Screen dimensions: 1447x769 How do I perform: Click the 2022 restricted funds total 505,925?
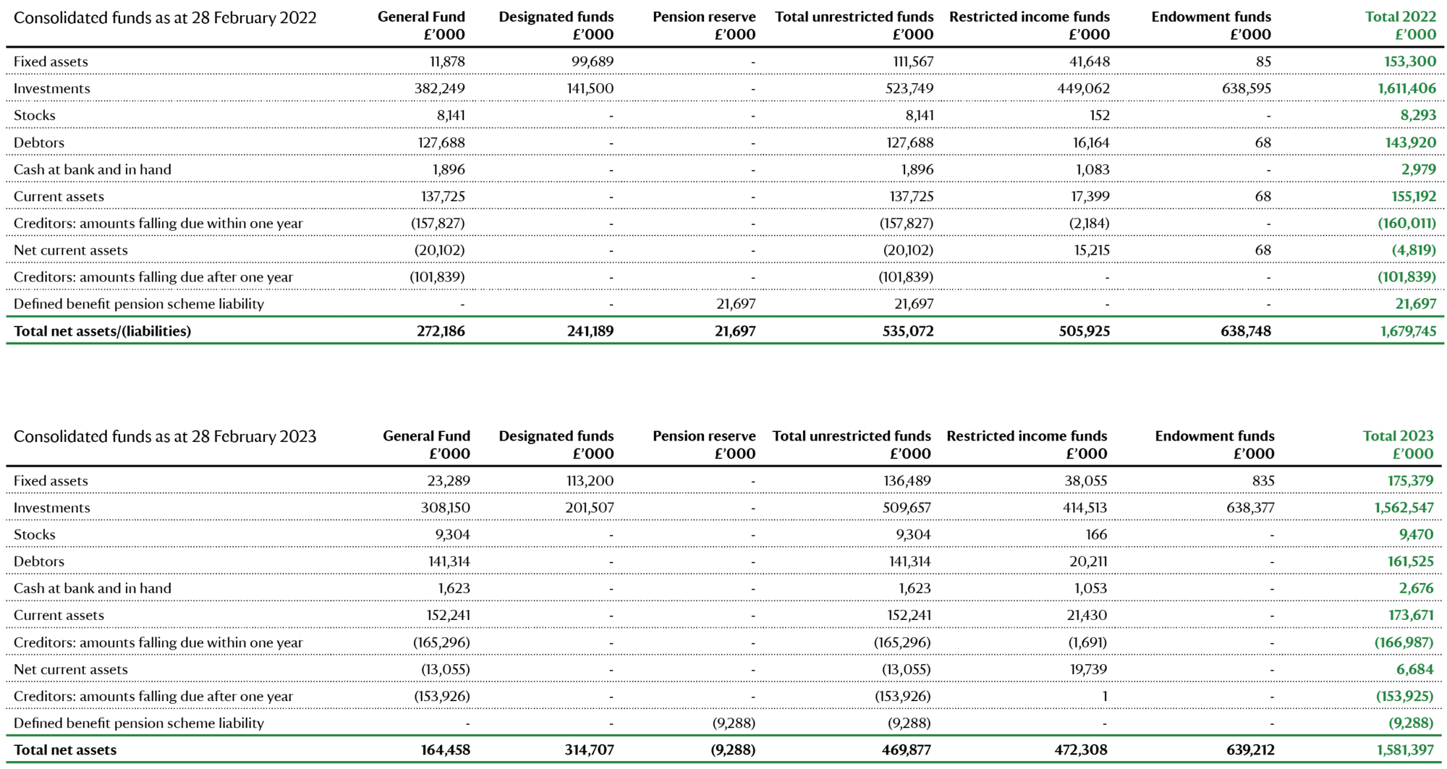1085,331
